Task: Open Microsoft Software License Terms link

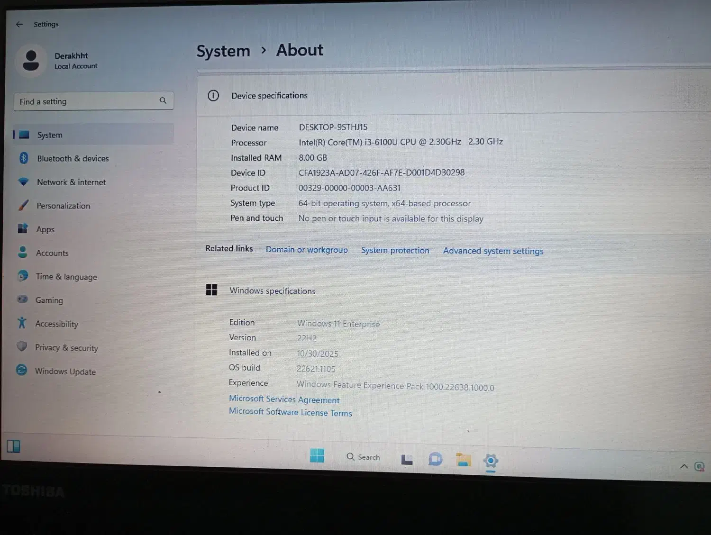Action: point(291,412)
